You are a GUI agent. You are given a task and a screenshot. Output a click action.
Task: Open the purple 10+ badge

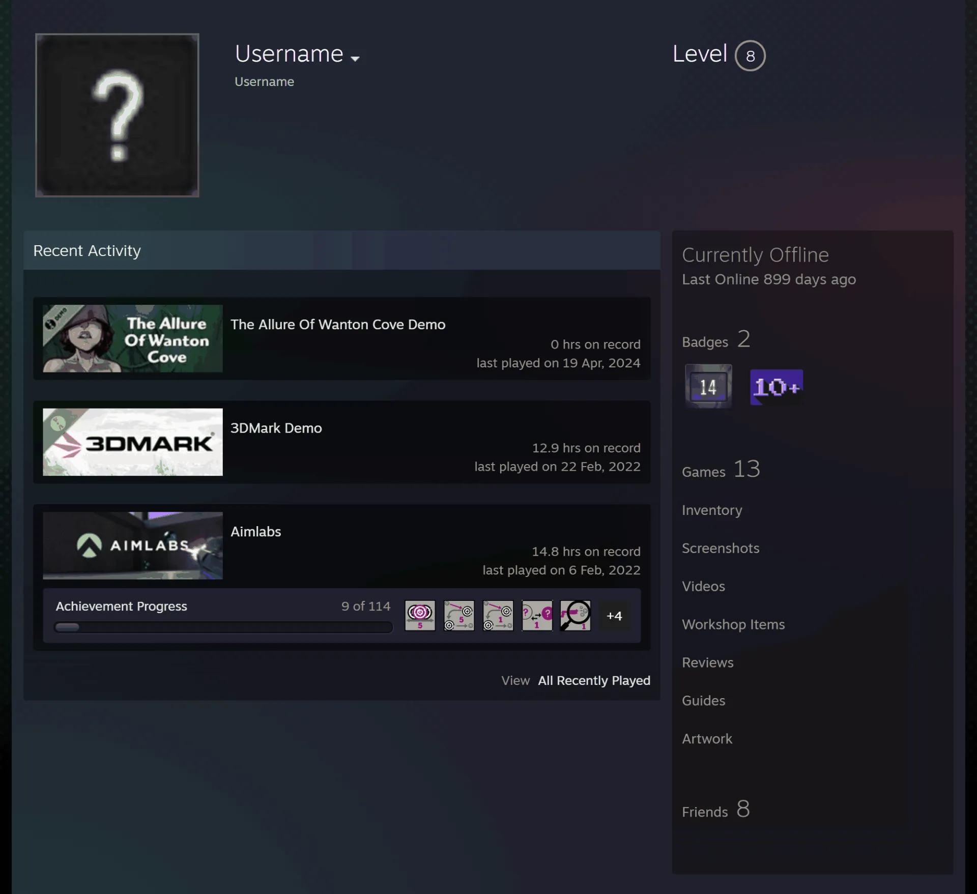(x=777, y=387)
